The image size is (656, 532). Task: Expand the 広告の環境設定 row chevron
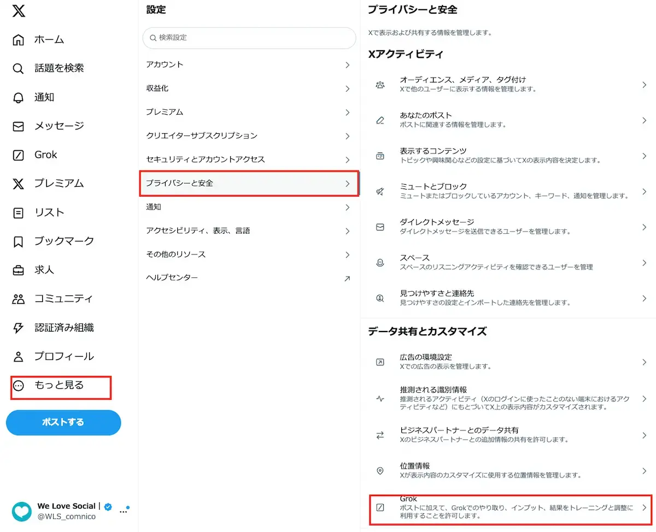(645, 362)
